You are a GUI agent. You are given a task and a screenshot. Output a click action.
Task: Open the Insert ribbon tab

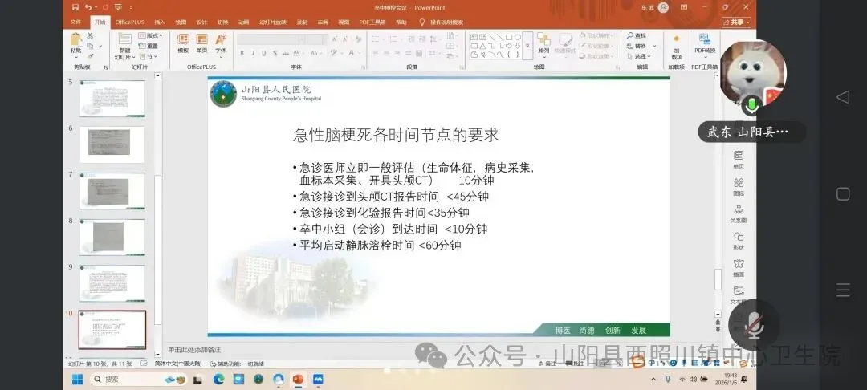[x=160, y=22]
